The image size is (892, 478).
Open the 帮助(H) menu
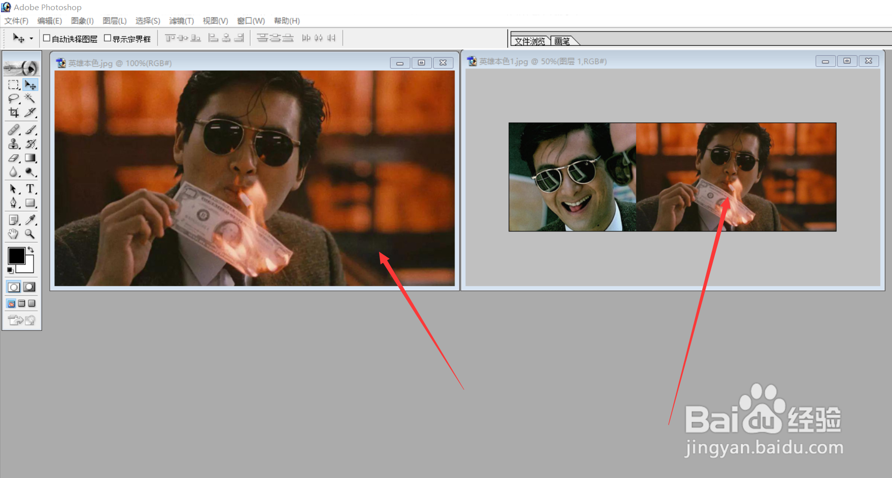[x=287, y=21]
